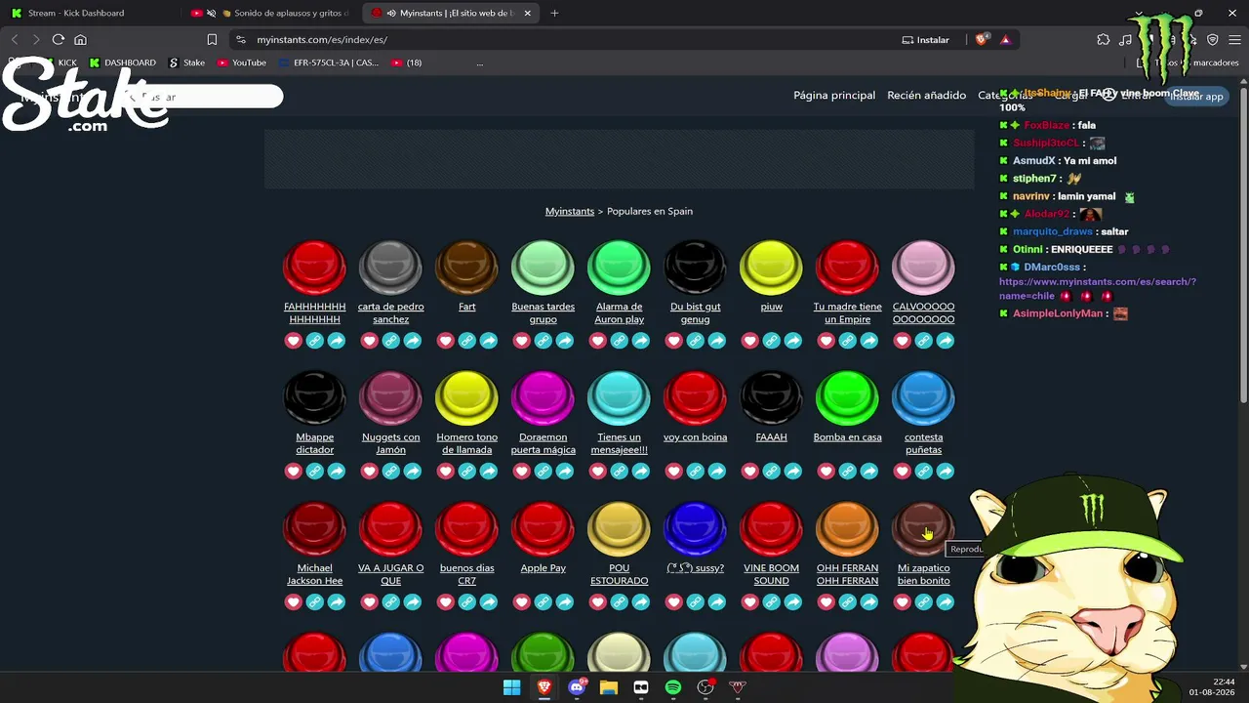Share icon under 'VA A JUGAR O QUE'
1249x703 pixels.
[x=413, y=602]
